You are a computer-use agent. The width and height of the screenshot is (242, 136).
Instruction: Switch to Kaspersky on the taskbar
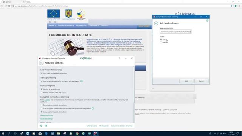96,133
